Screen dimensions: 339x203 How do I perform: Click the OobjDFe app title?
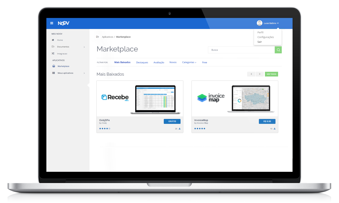pos(104,120)
